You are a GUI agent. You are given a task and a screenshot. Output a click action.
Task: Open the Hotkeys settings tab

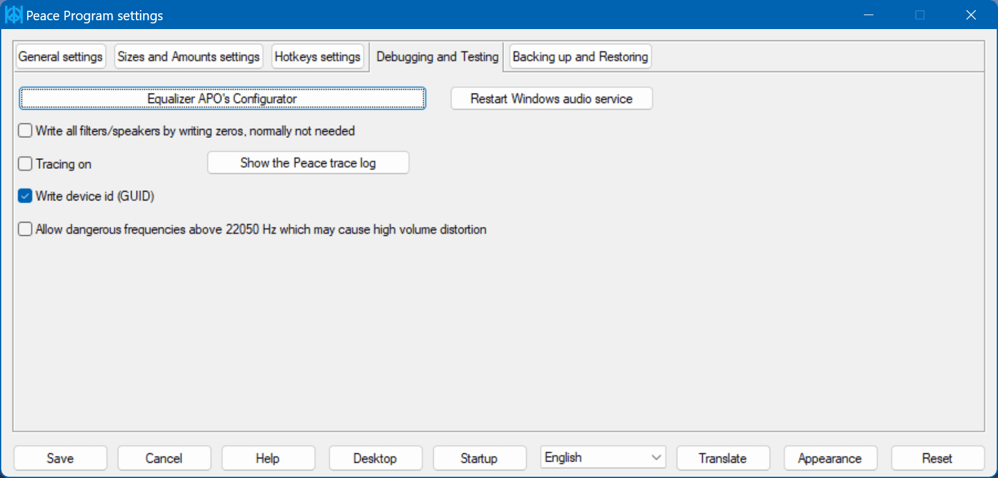317,57
